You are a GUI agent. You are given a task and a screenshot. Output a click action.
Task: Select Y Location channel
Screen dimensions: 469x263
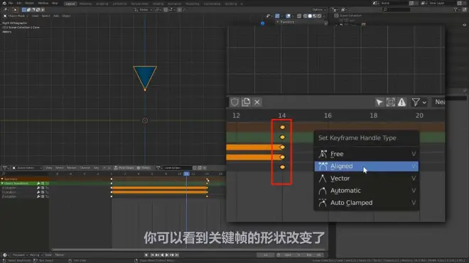click(9, 192)
